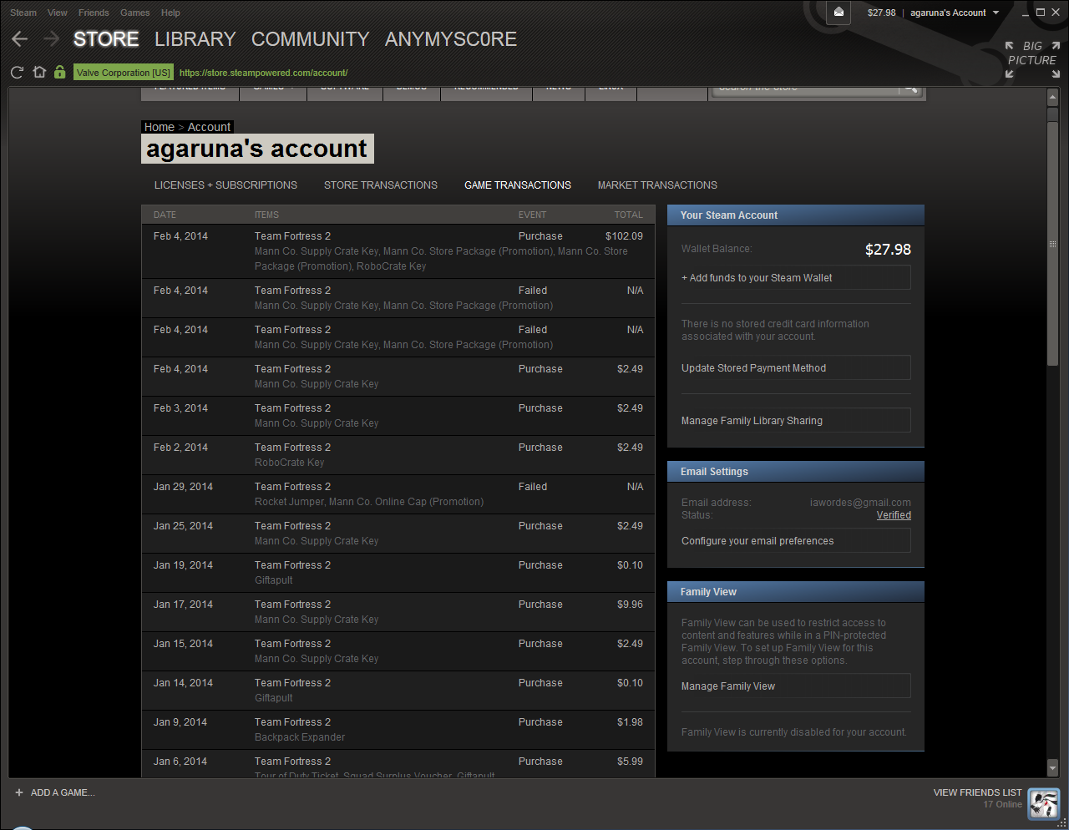
Task: Configure your email preferences
Action: 796,541
